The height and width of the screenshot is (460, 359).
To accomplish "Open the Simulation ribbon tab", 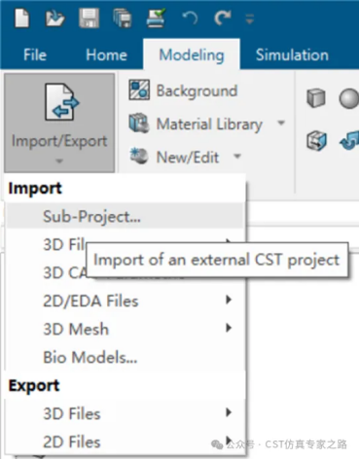I will click(x=292, y=54).
